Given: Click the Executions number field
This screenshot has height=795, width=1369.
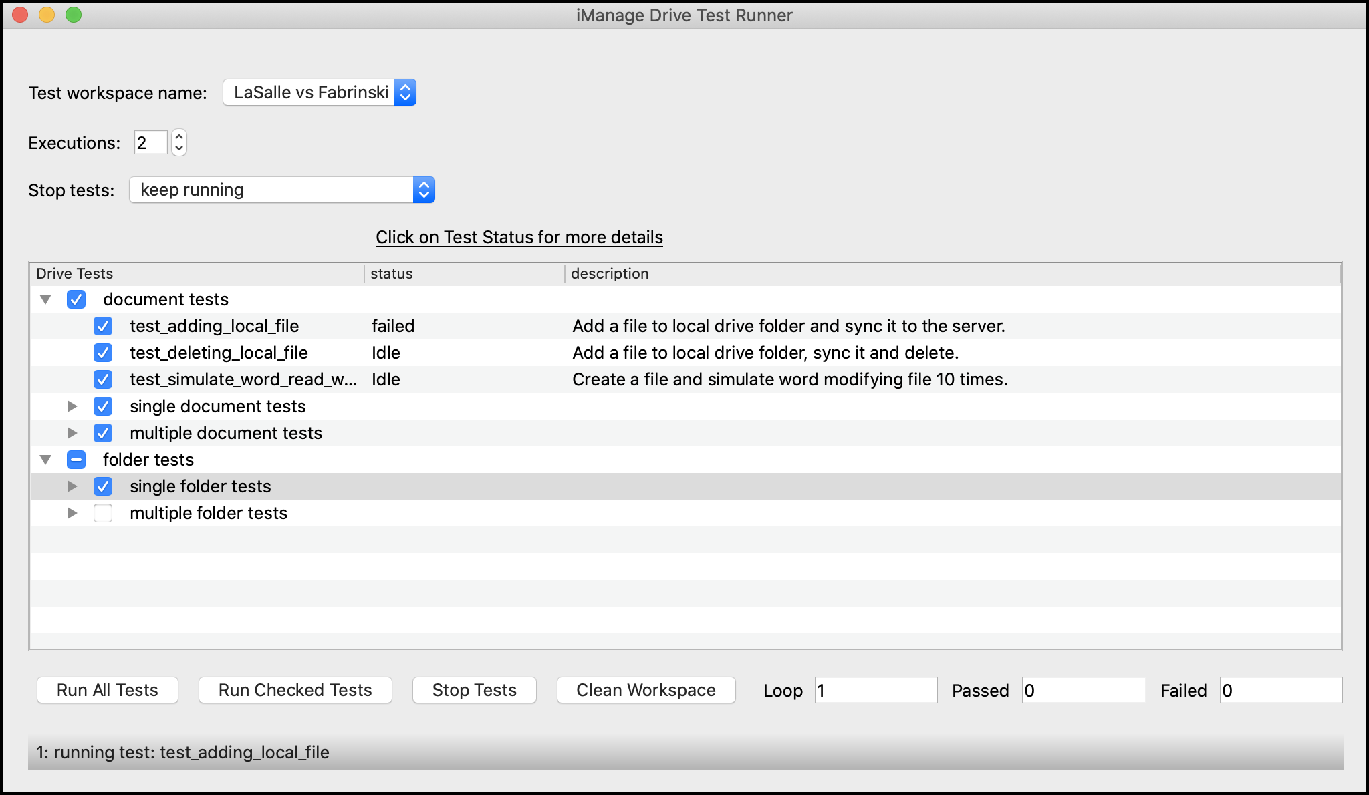Looking at the screenshot, I should (150, 142).
